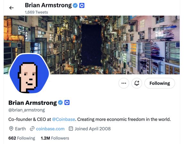View the 662 Following list
The height and width of the screenshot is (144, 184).
tap(22, 138)
